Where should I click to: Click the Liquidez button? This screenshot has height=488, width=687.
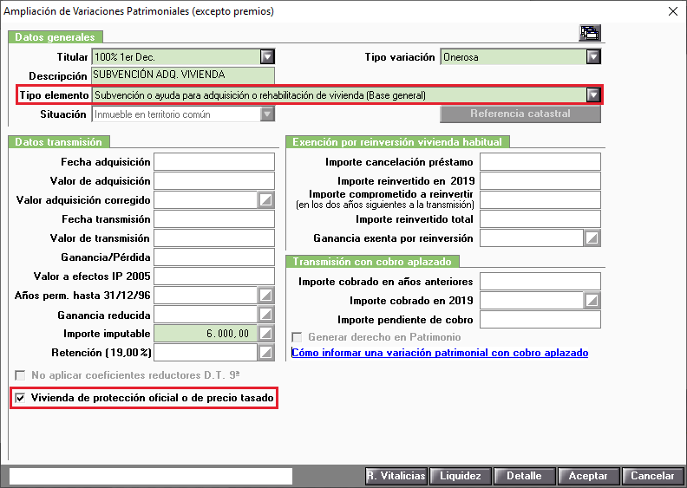[x=461, y=476]
